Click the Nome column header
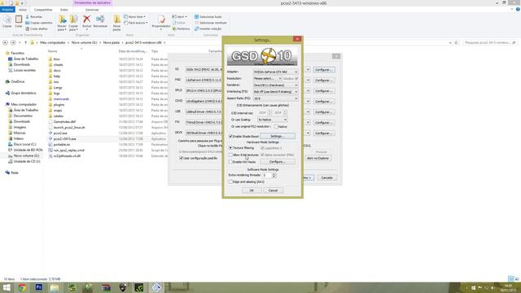 click(x=52, y=51)
